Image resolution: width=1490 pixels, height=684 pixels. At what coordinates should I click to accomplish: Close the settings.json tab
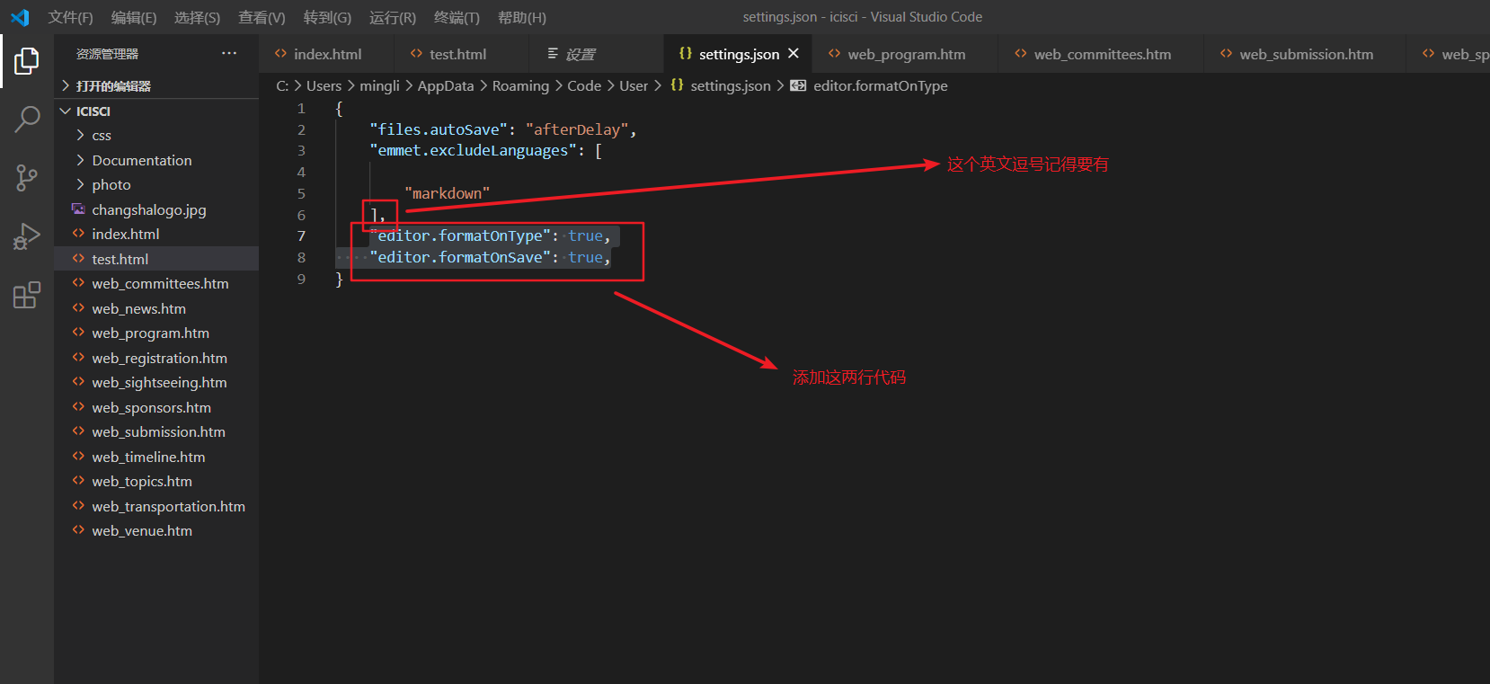[794, 54]
